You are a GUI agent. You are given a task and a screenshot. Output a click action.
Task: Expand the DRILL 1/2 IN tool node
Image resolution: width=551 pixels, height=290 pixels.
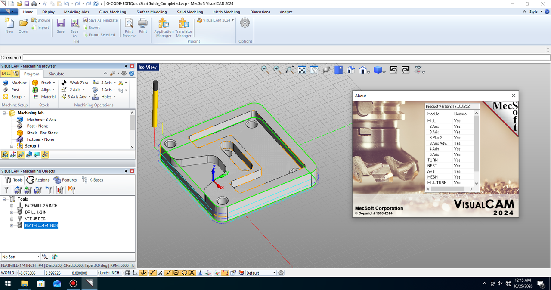pos(12,212)
